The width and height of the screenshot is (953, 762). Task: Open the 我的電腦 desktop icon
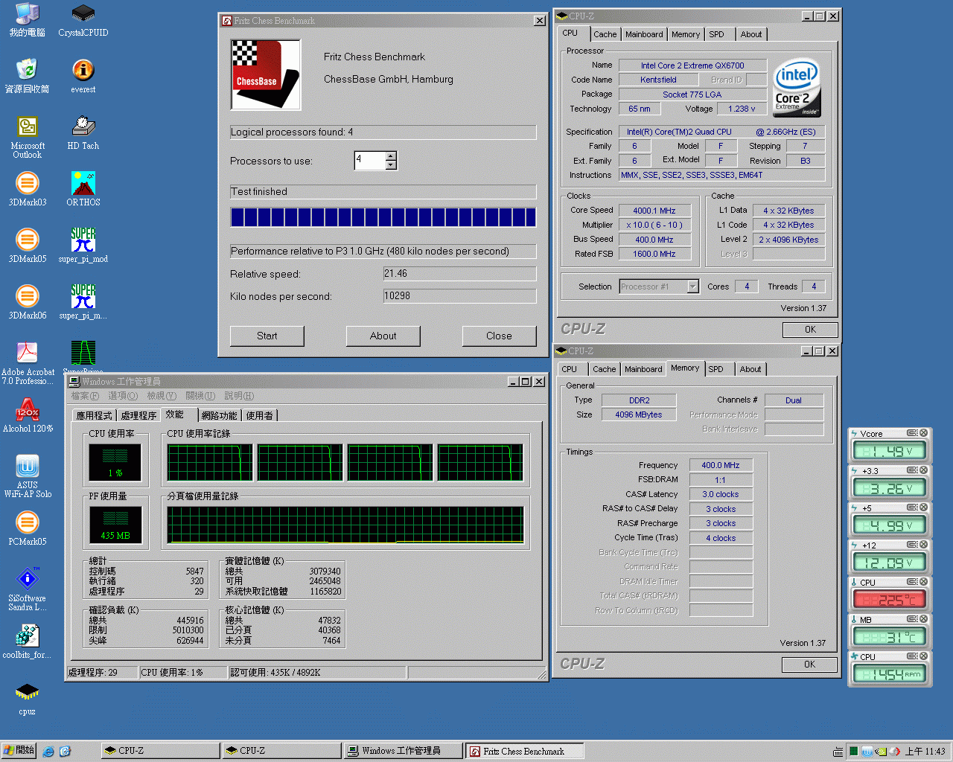28,20
